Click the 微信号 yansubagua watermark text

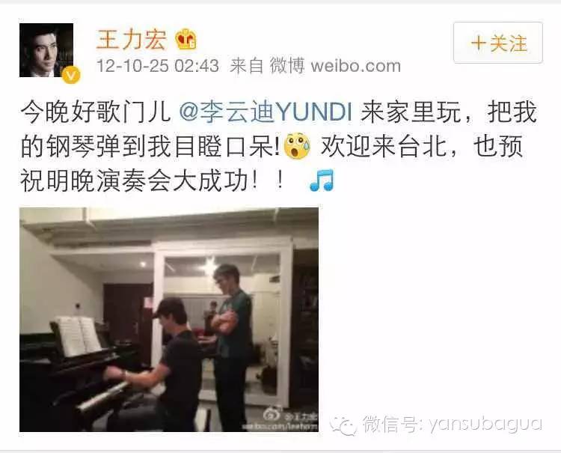click(453, 425)
